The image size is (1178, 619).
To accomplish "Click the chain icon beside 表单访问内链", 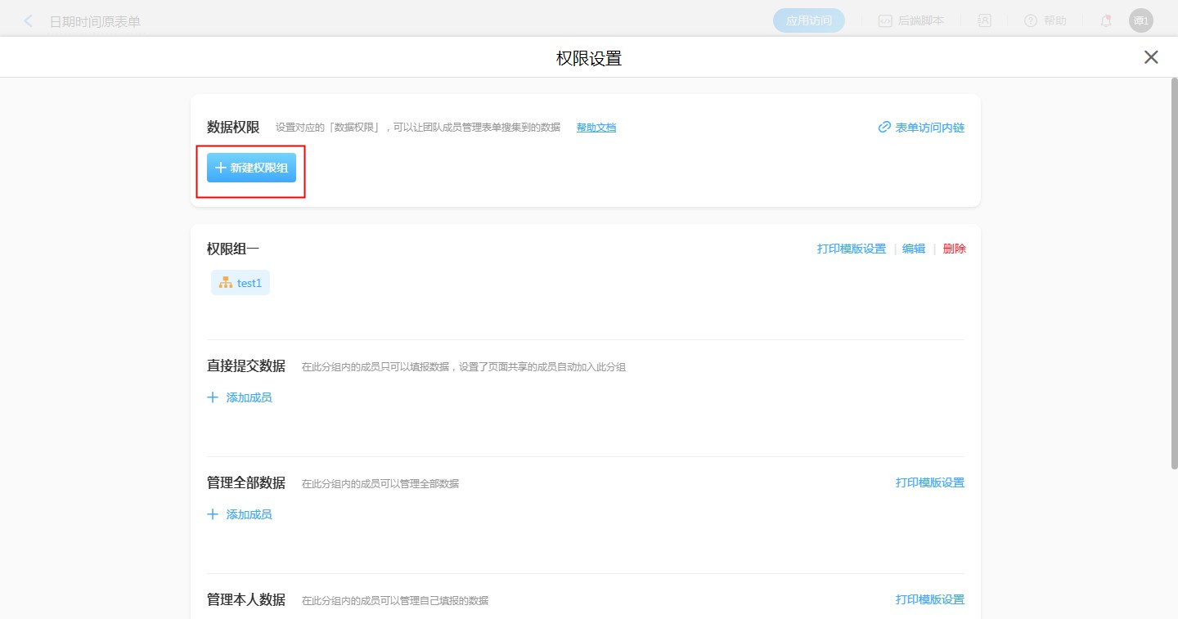I will click(884, 128).
